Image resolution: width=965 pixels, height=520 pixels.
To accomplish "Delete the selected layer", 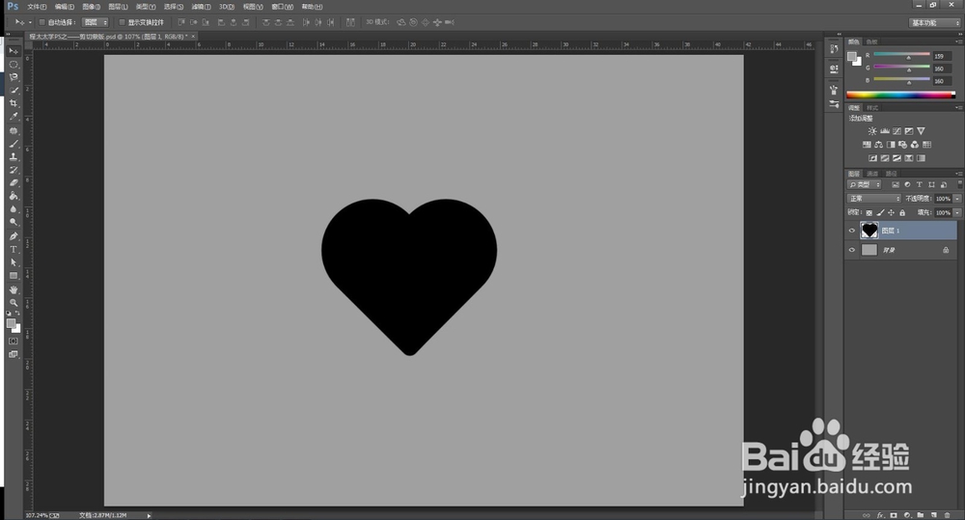I will 948,515.
